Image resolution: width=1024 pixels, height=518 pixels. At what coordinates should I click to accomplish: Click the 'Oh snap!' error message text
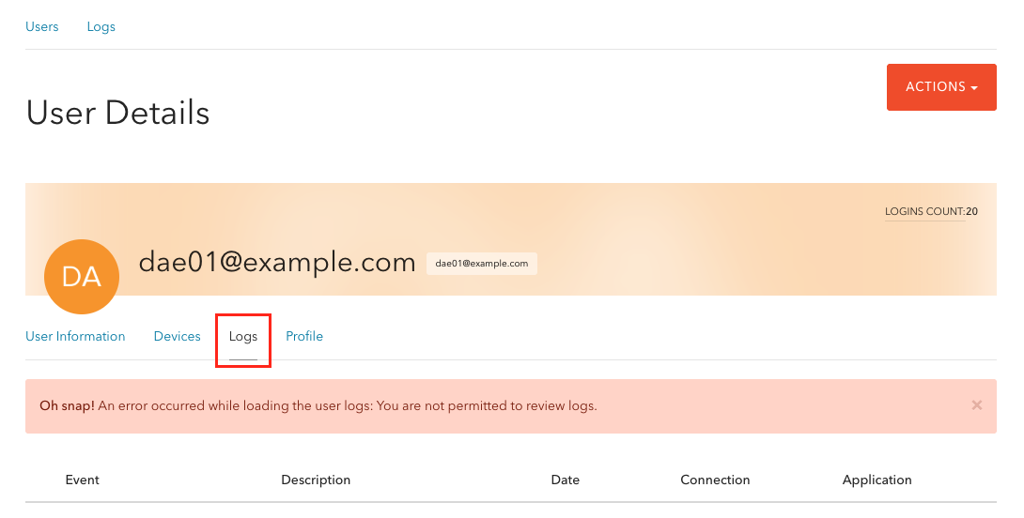[x=318, y=405]
